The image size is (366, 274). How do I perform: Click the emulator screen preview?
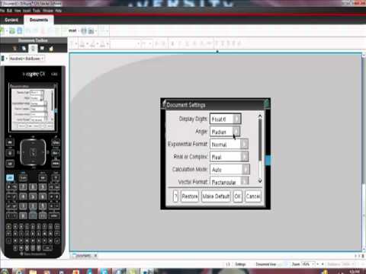32,107
